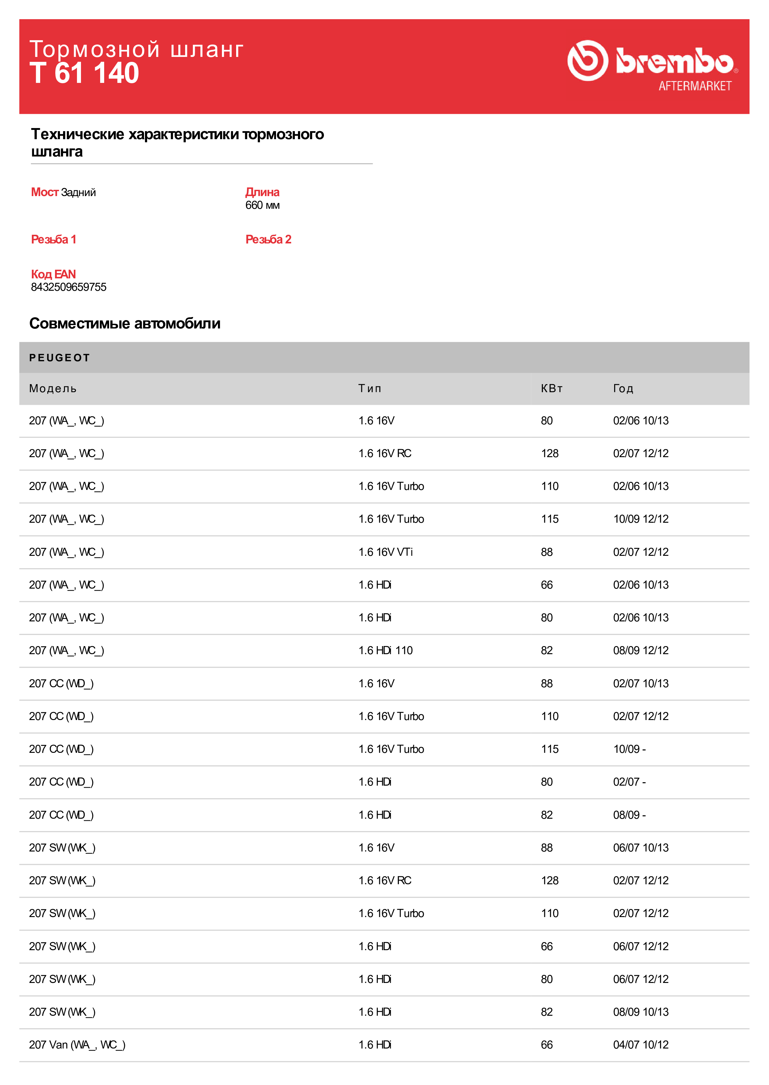769x1085 pixels.
Task: Click the Совместимые автомобили heading
Action: [x=125, y=324]
